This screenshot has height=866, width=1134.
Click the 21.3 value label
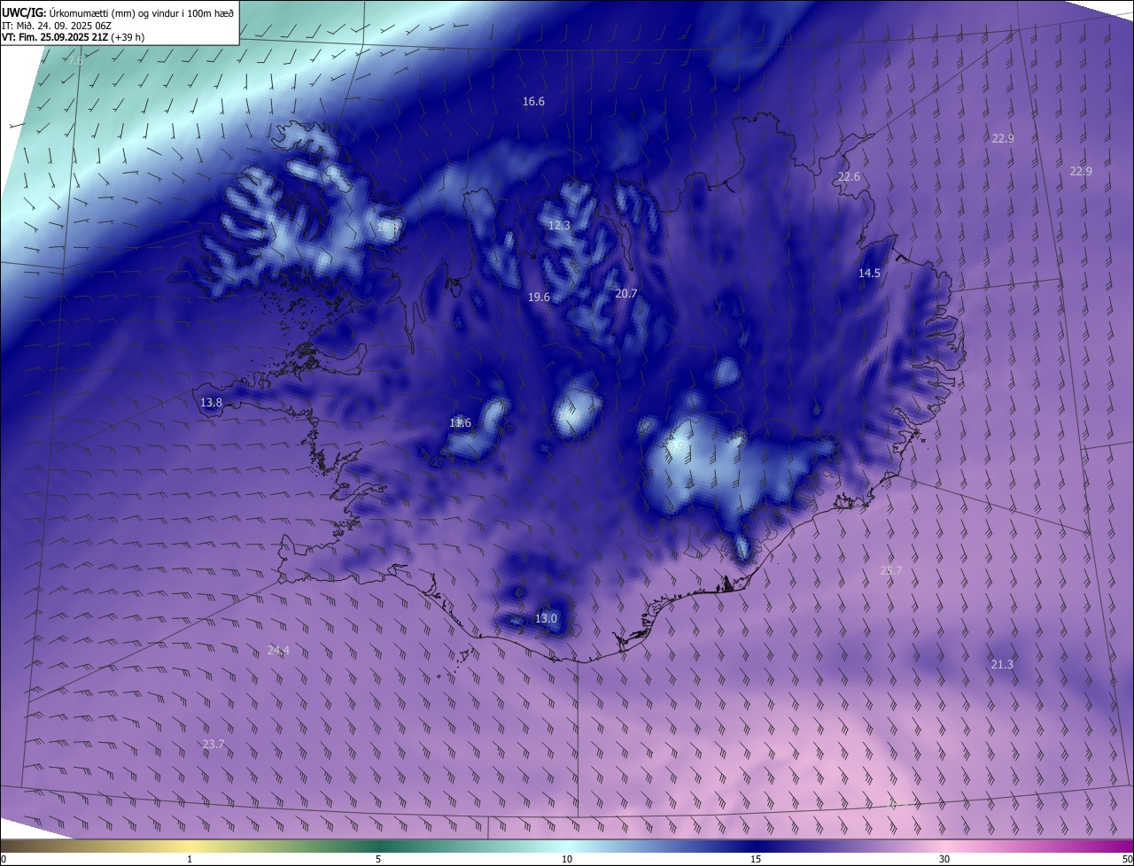[1001, 665]
